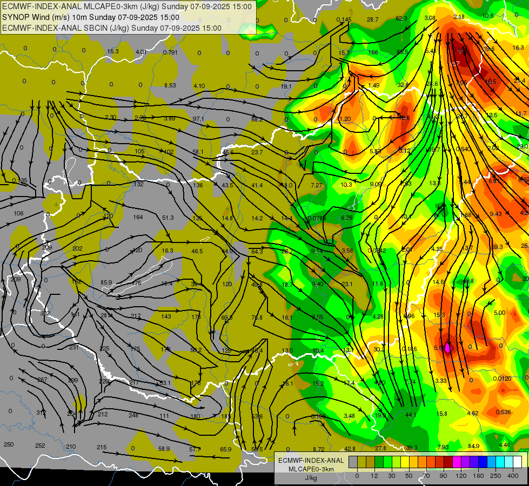The height and width of the screenshot is (486, 529).
Task: Click the map value 8.72
Action: 319,449
